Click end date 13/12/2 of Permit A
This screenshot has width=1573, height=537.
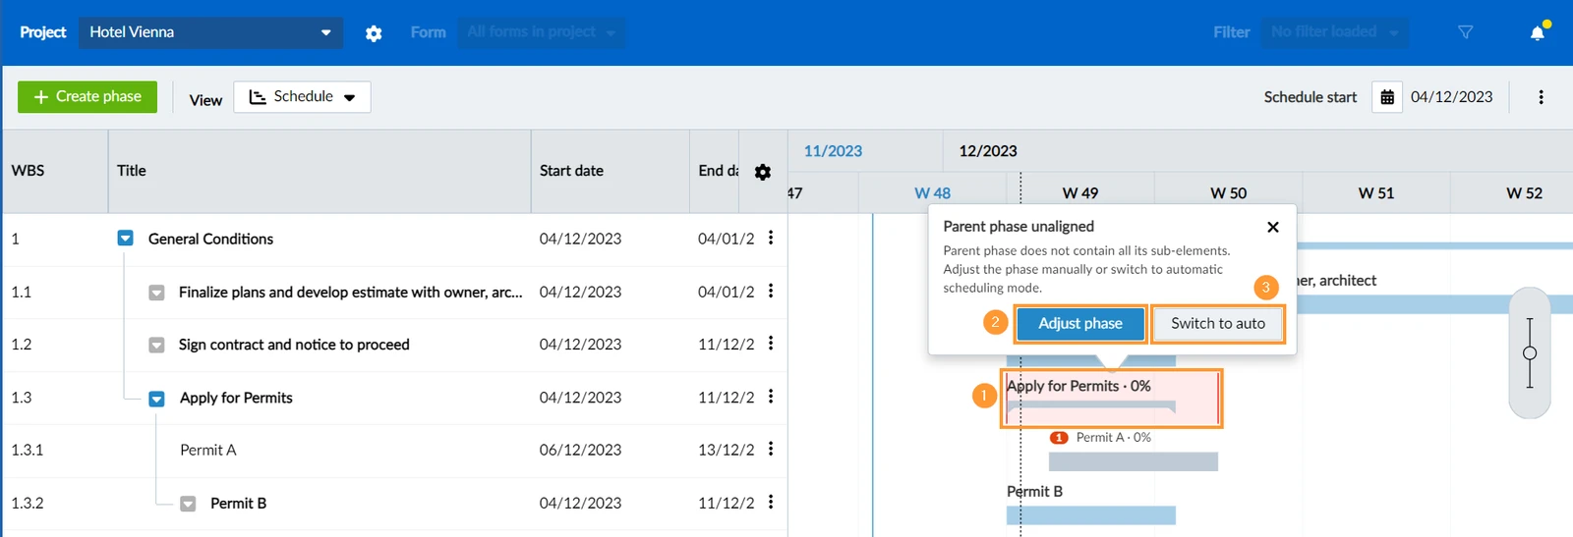pos(727,450)
